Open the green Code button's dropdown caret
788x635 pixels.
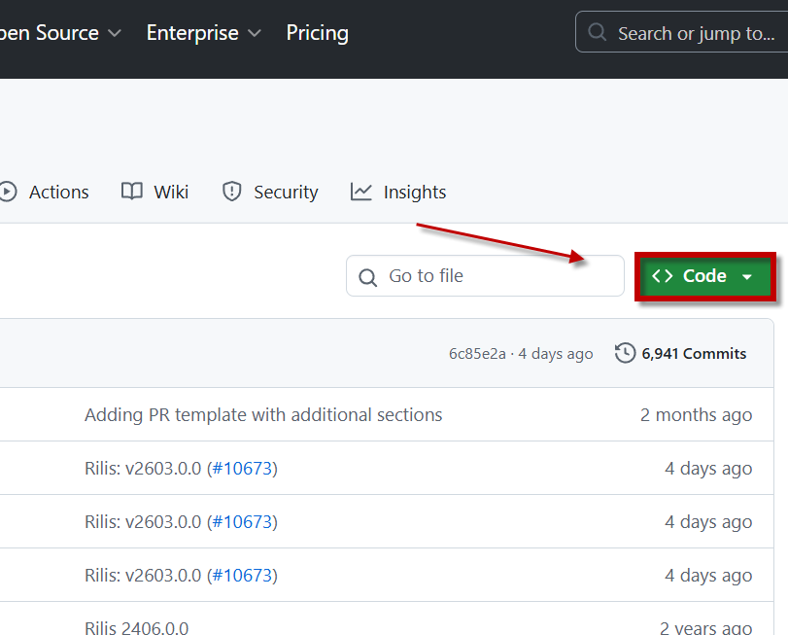tap(747, 277)
